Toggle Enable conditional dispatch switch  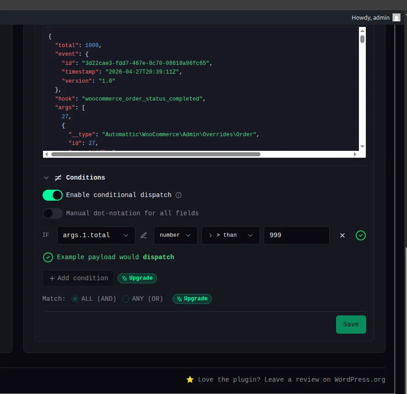click(x=53, y=195)
